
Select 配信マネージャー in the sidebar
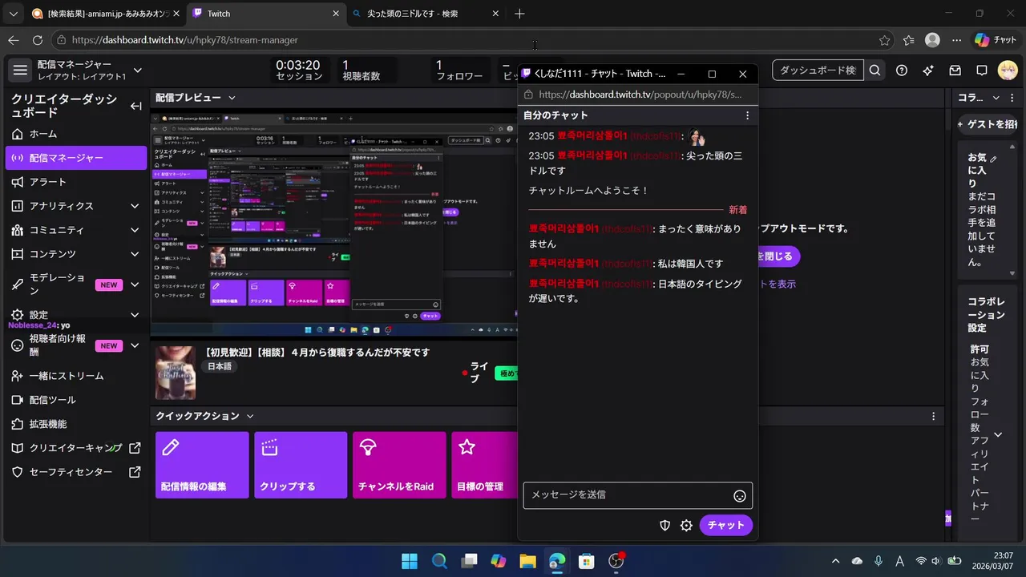point(76,158)
